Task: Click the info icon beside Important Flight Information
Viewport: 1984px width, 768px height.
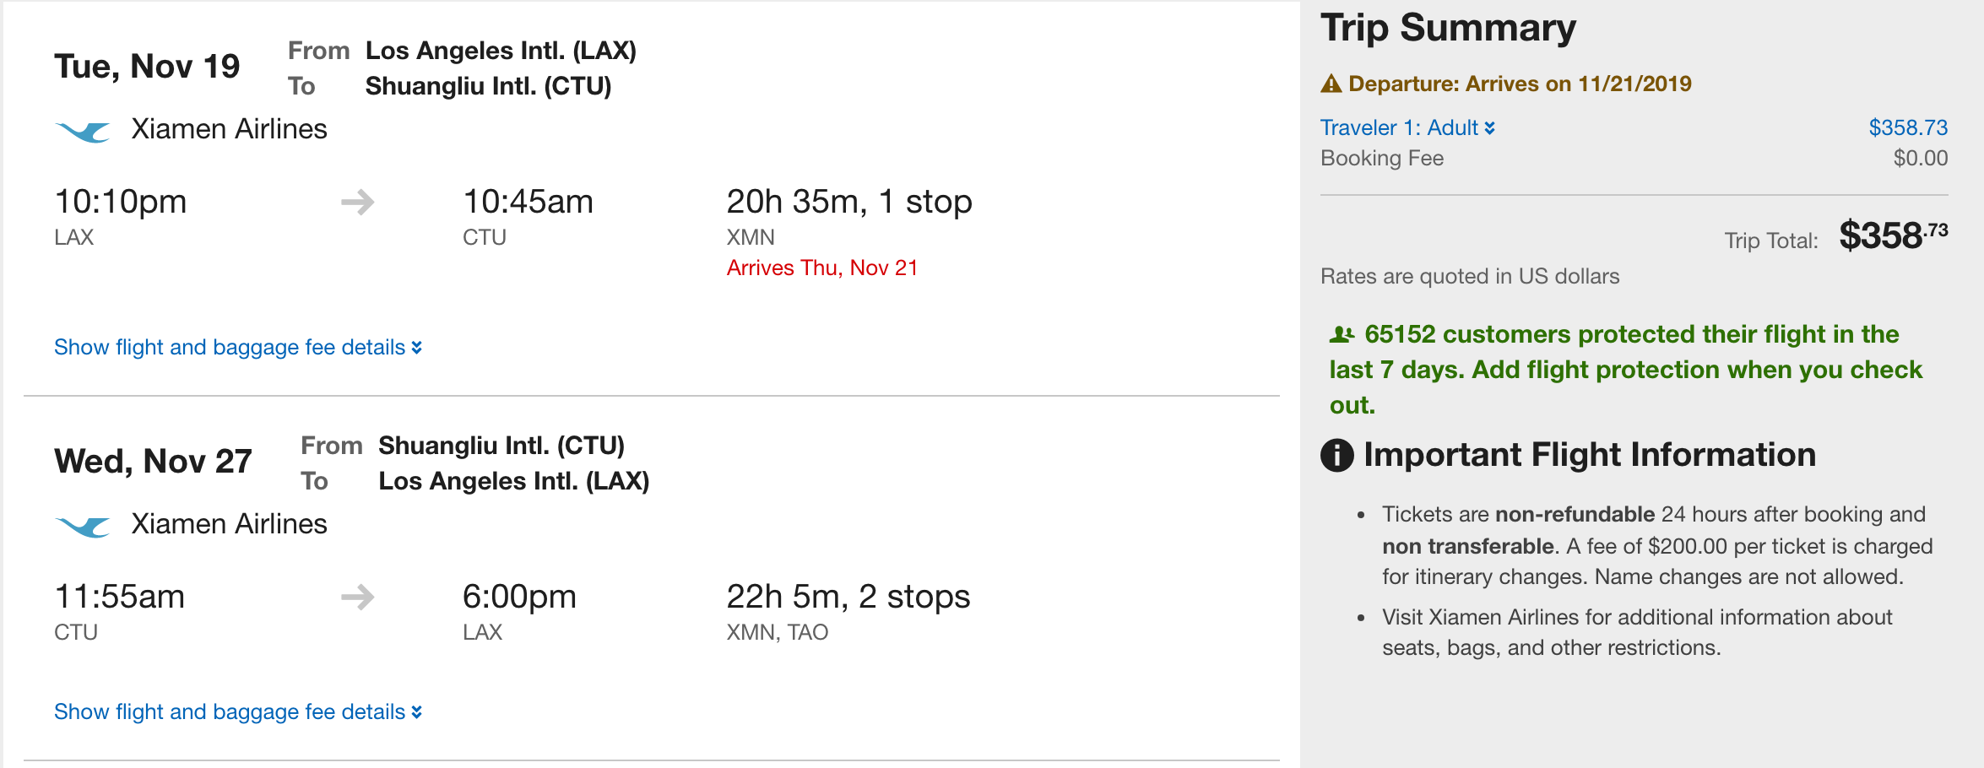Action: pyautogui.click(x=1336, y=456)
